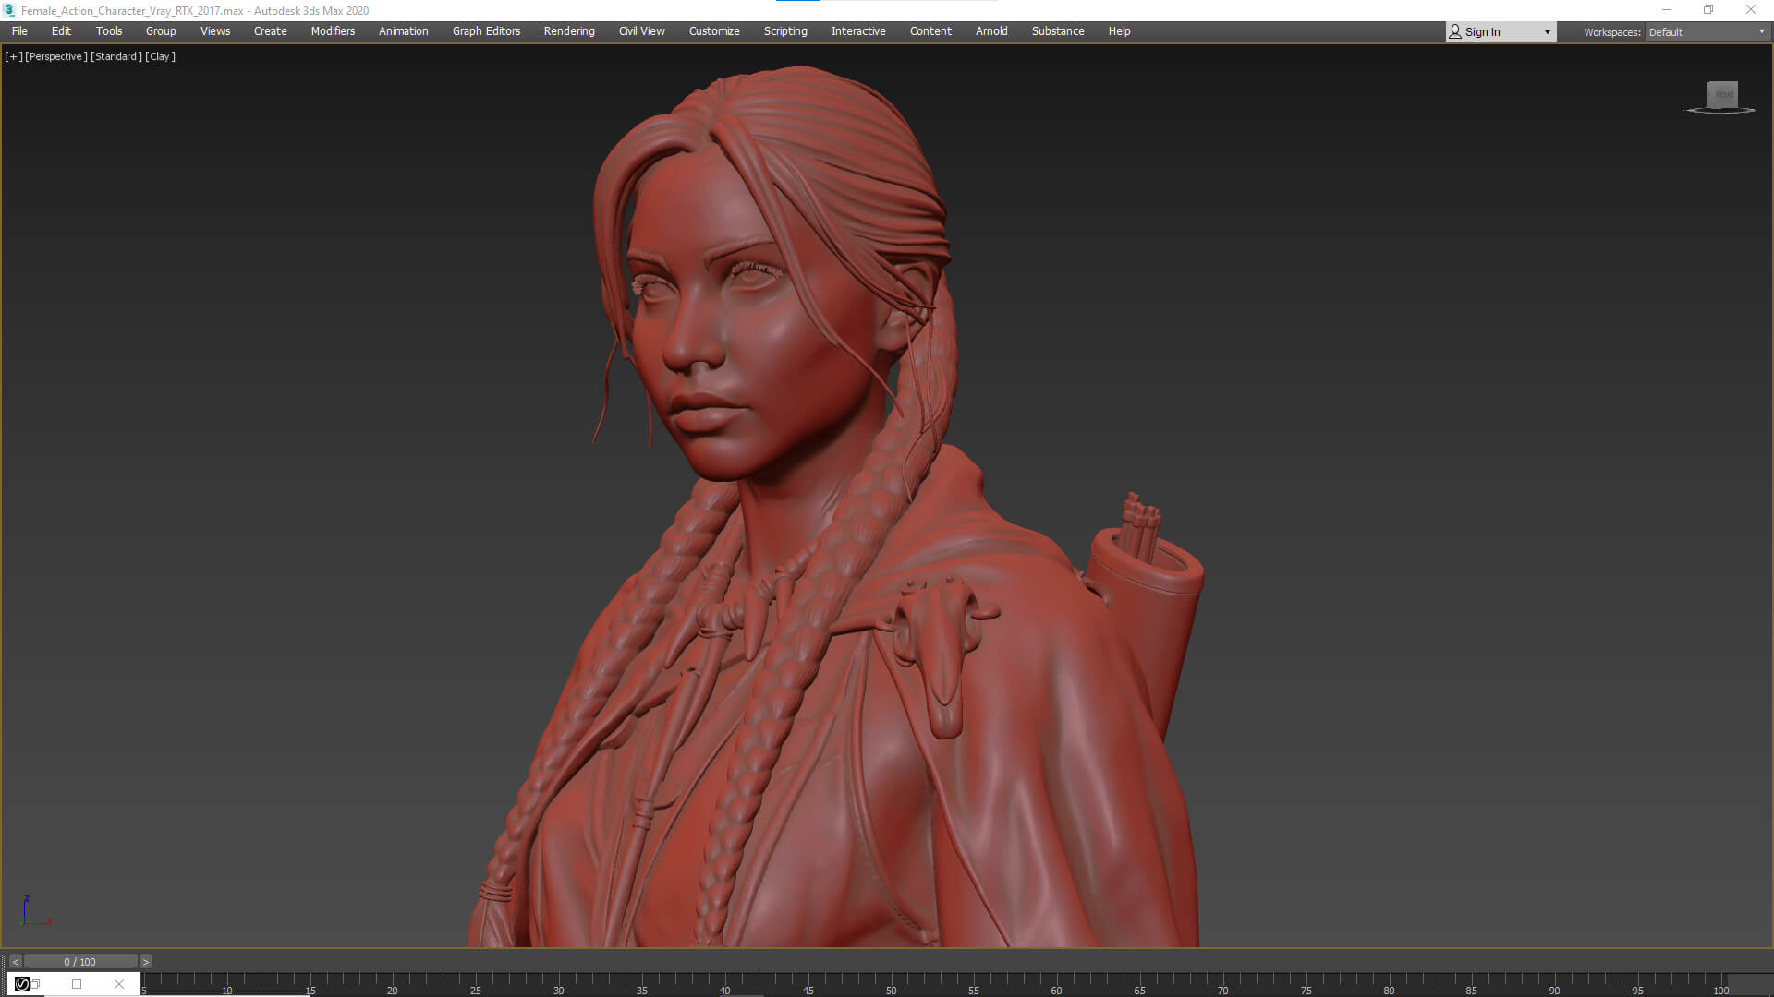
Task: Click frame 100 on the timeline ruler
Action: pos(1720,990)
